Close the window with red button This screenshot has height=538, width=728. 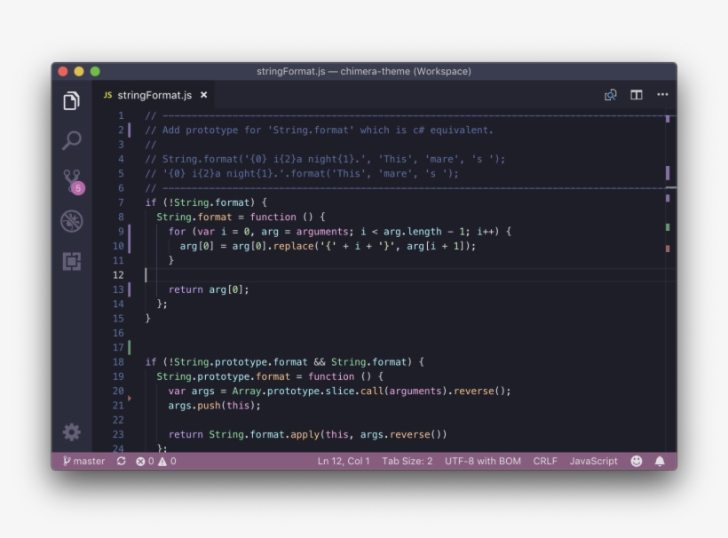coord(63,72)
